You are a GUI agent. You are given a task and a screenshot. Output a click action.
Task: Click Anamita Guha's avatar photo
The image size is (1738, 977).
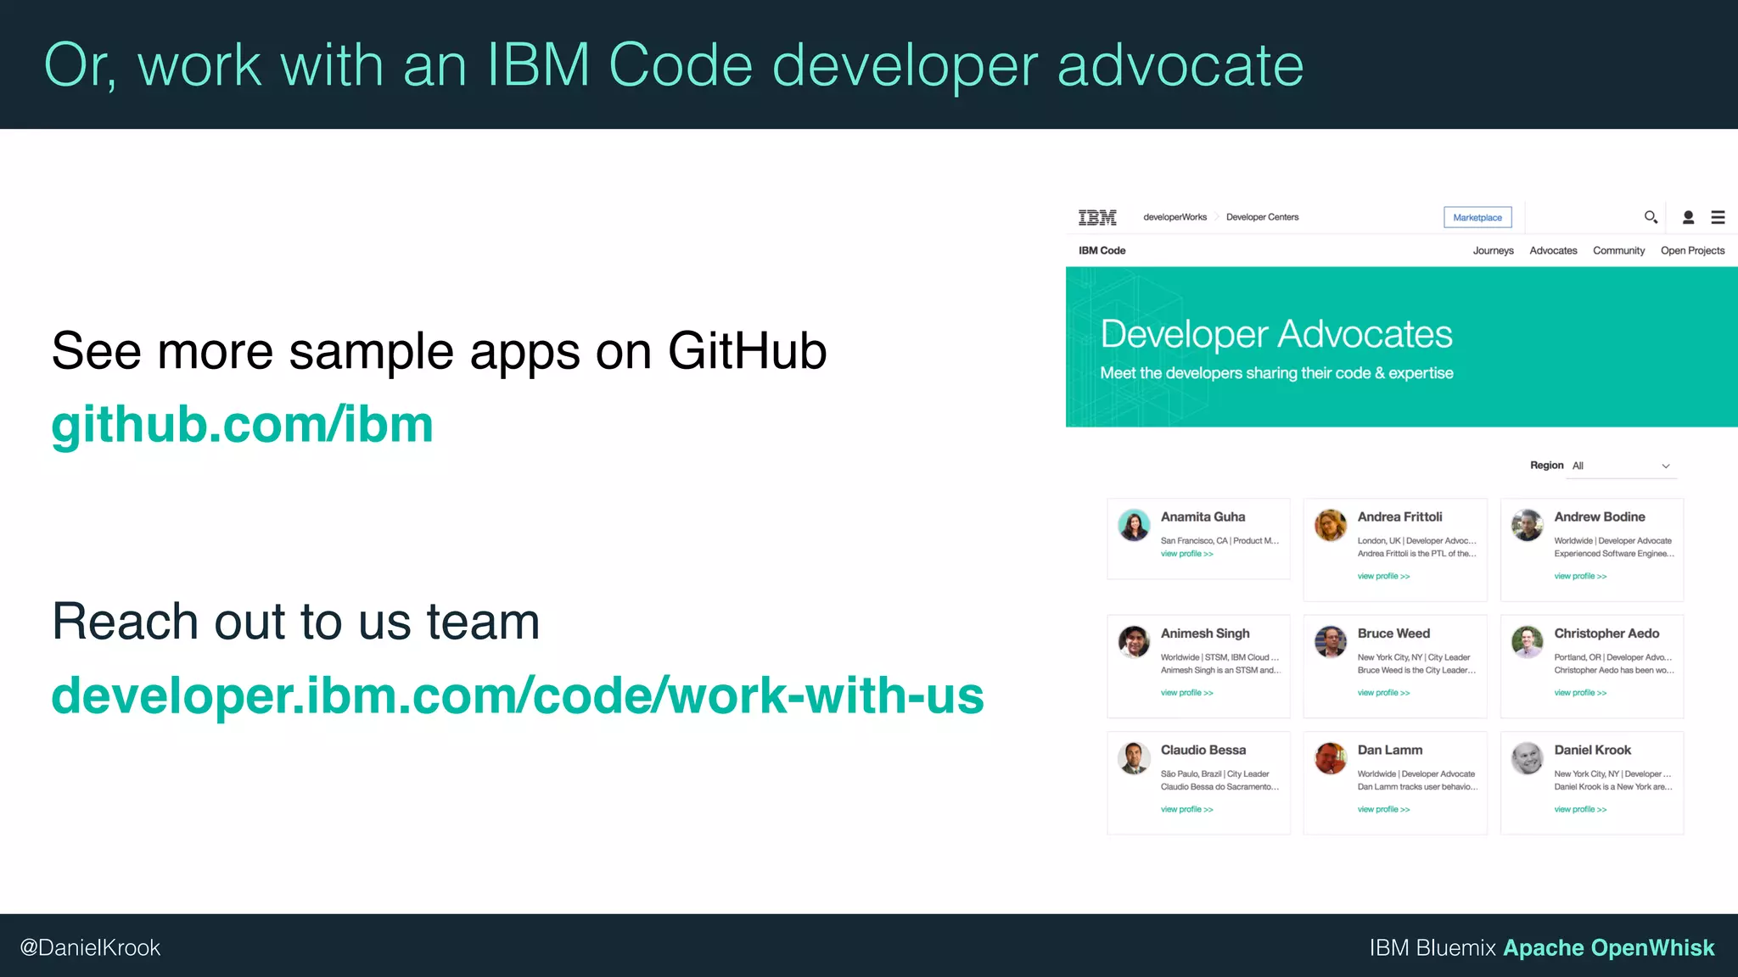(1134, 525)
